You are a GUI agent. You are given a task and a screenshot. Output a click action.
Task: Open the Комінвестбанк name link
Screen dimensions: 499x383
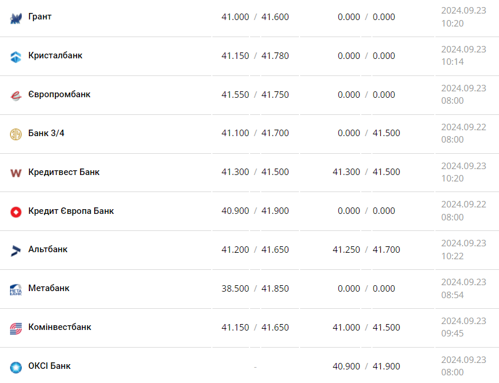pyautogui.click(x=60, y=327)
